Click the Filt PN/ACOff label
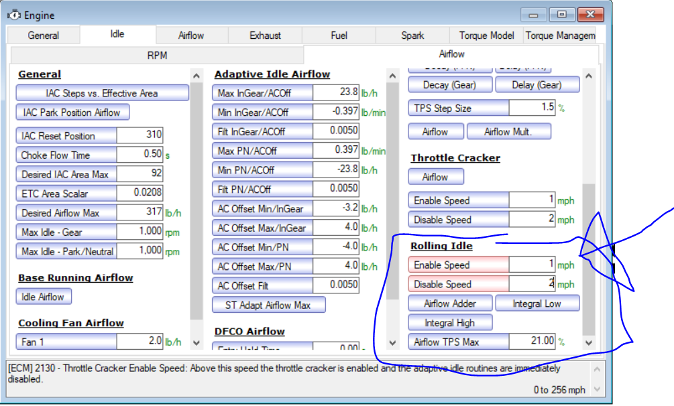The image size is (674, 406). 263,189
